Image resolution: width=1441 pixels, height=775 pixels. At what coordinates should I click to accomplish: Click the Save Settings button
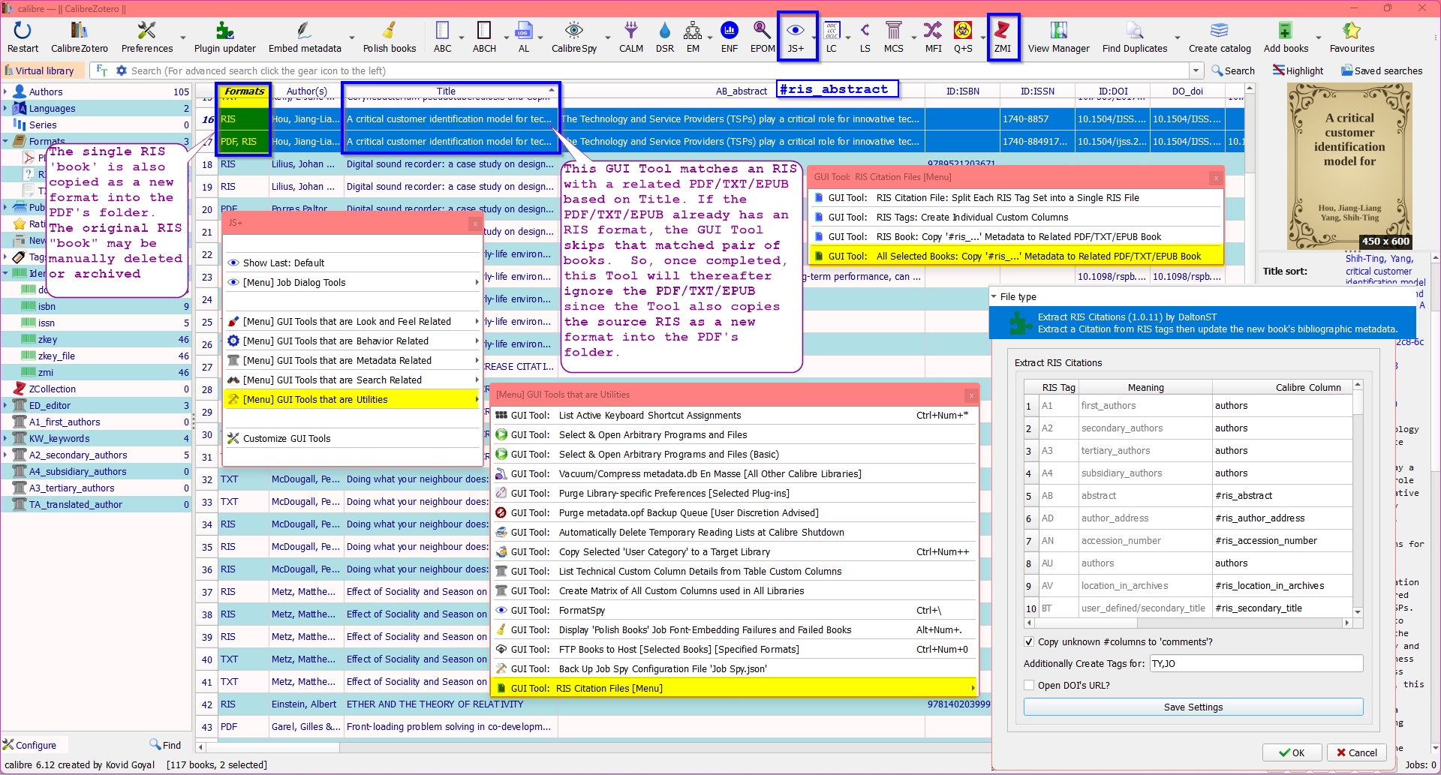point(1193,707)
